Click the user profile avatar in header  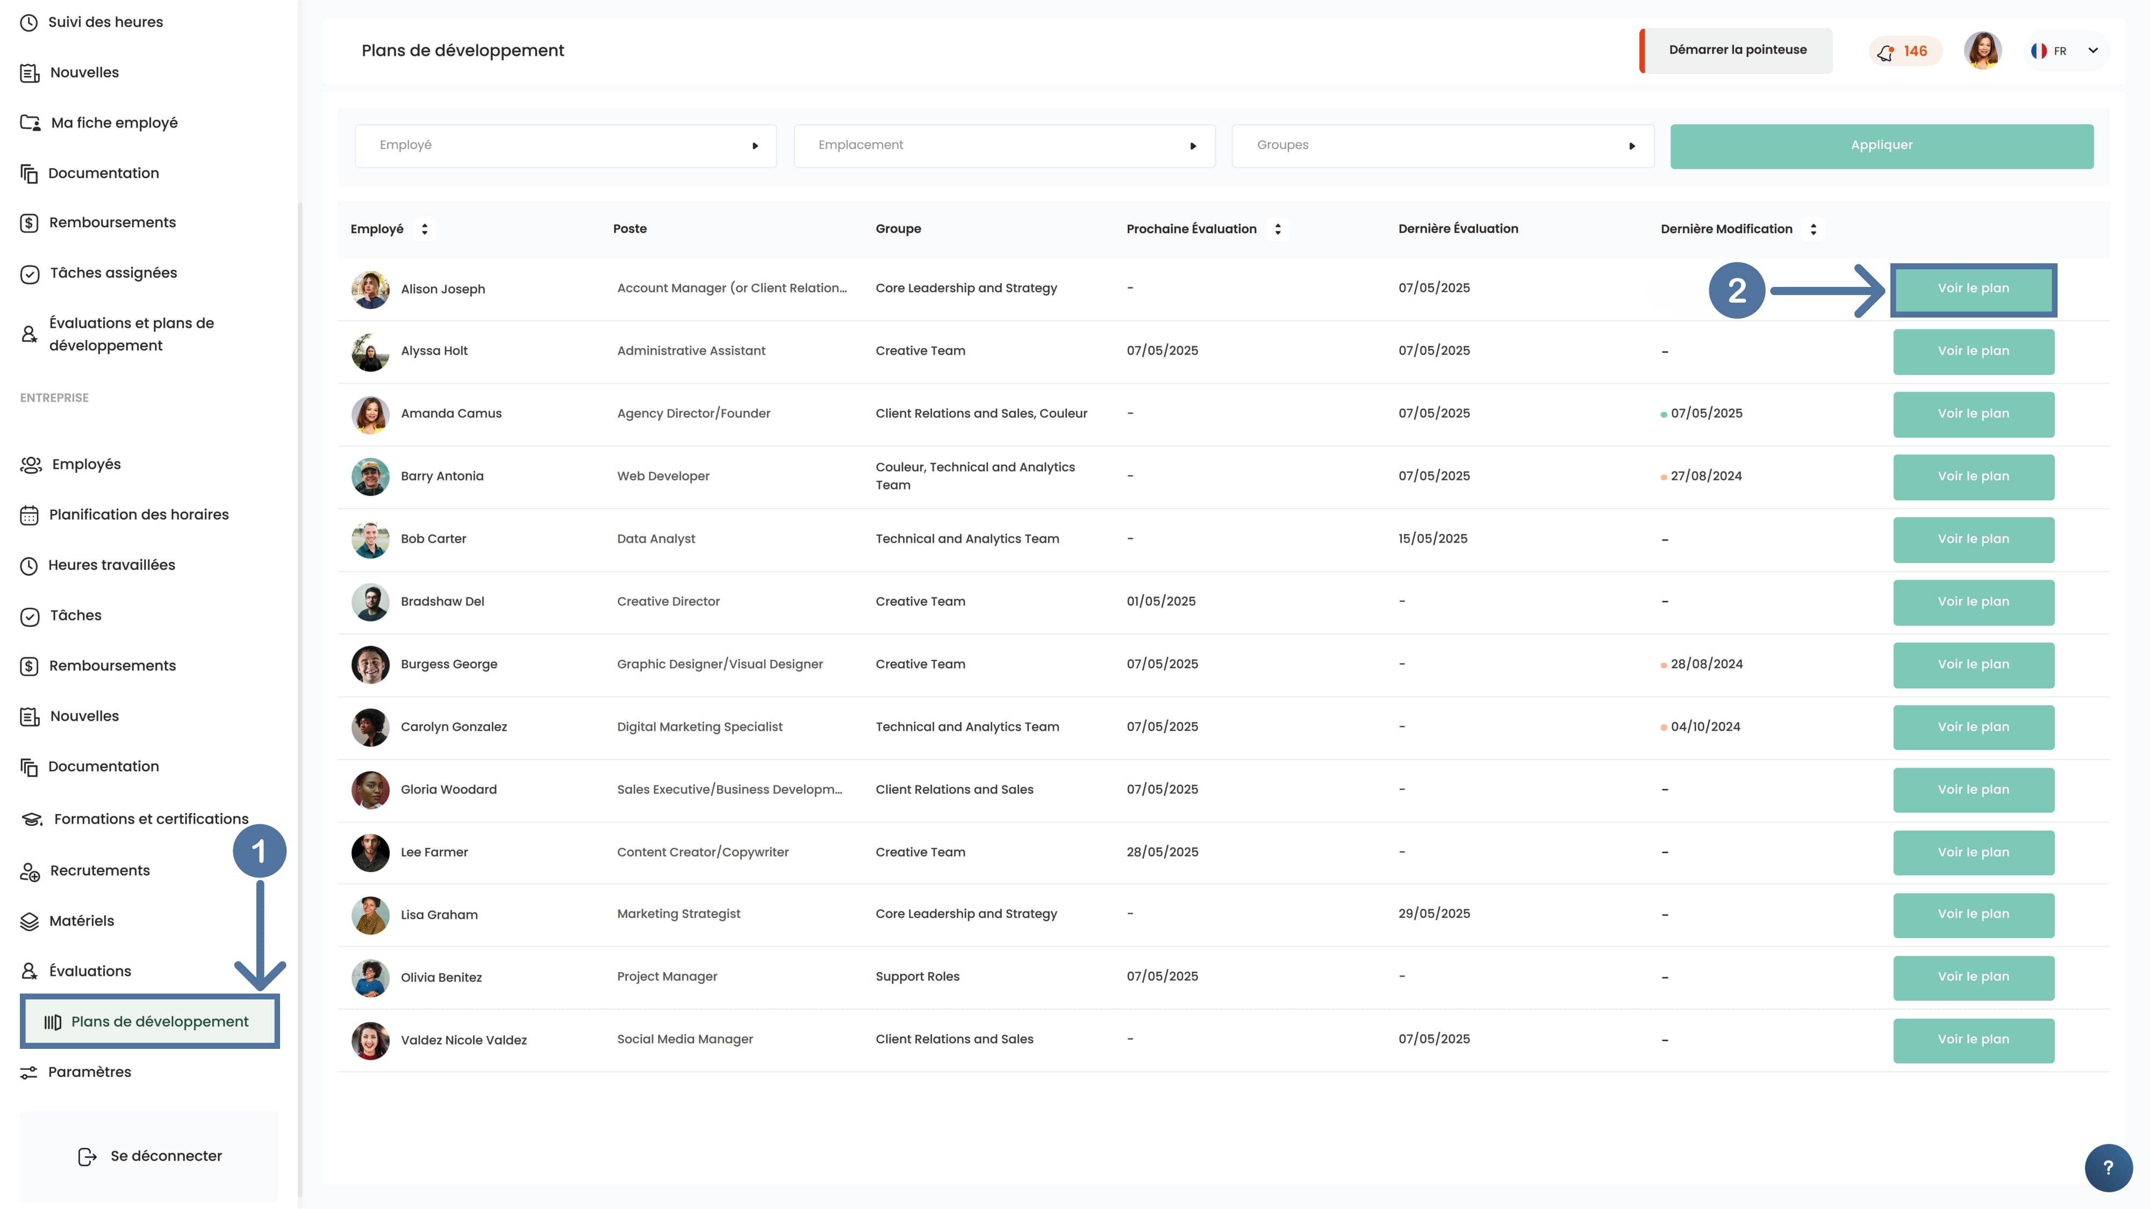pos(1982,50)
